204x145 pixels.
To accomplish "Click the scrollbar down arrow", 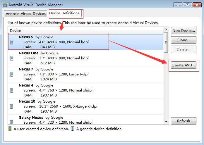I will pyautogui.click(x=166, y=122).
